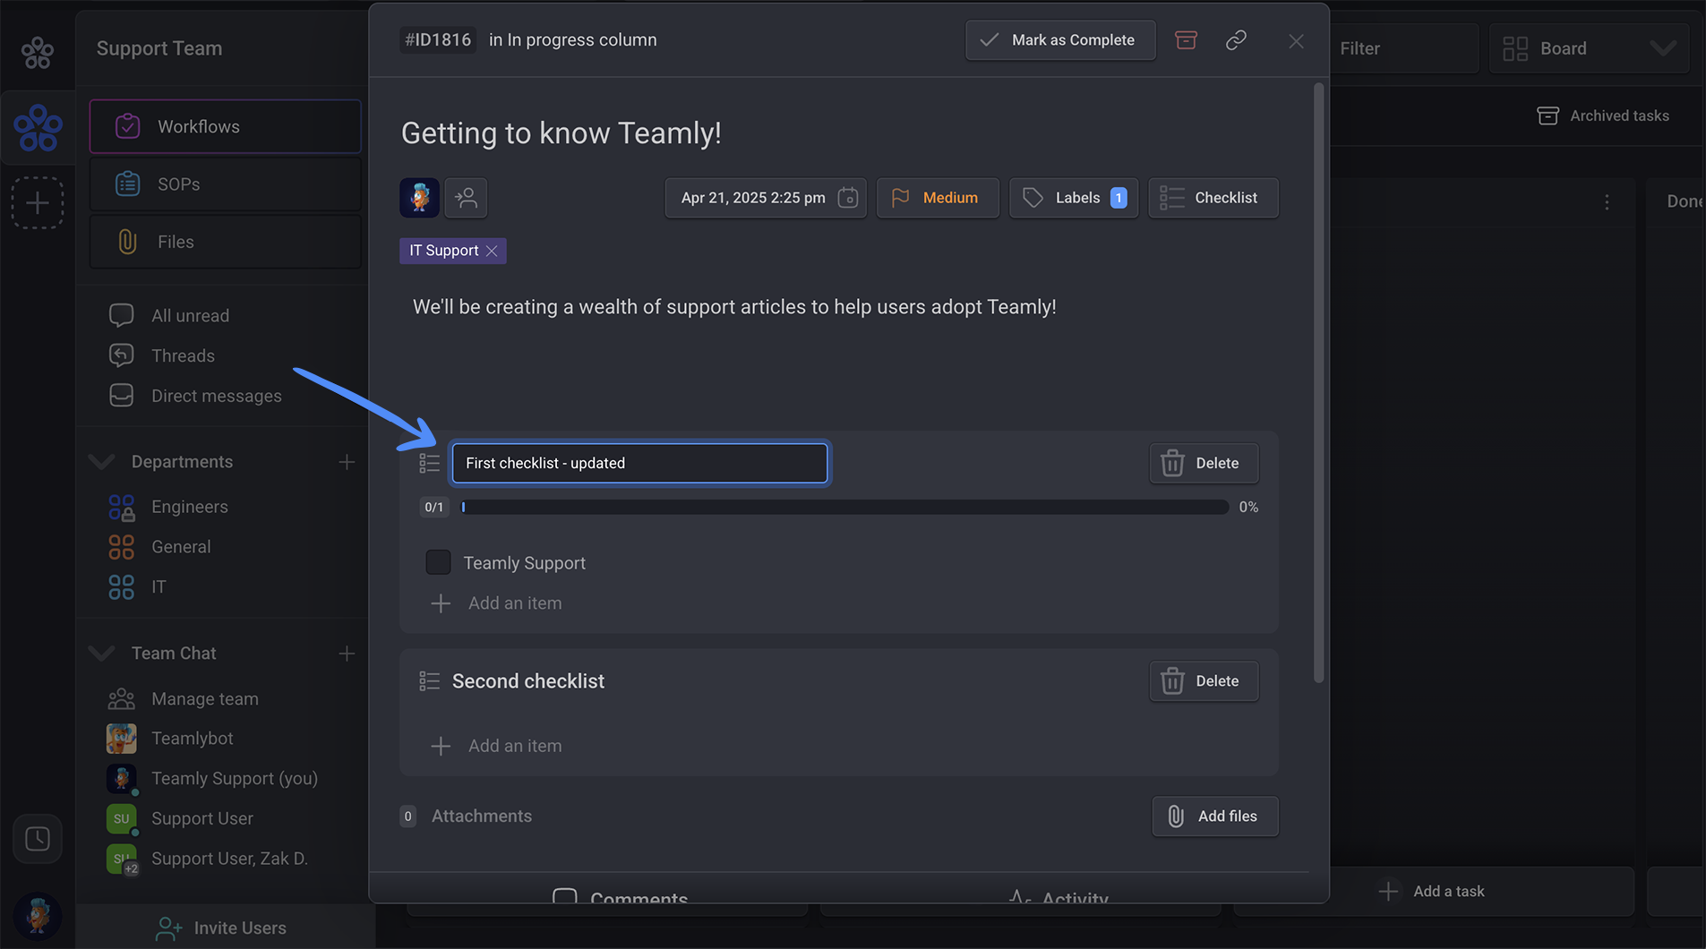Click the Teamly logo at top of sidebar

click(x=38, y=52)
